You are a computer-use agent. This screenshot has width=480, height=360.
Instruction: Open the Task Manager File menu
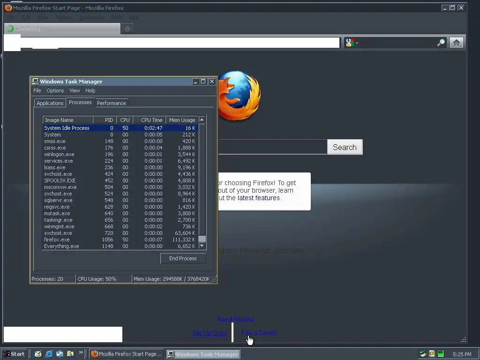[x=37, y=90]
